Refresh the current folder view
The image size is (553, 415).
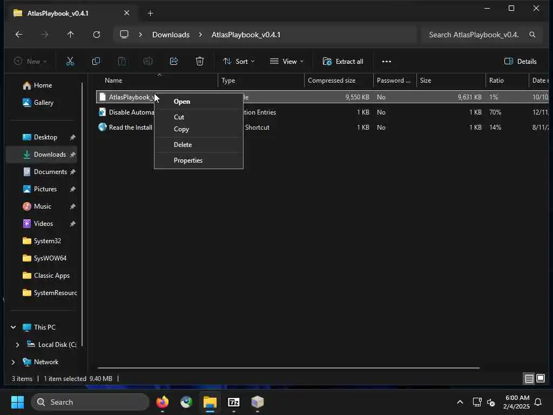click(96, 35)
